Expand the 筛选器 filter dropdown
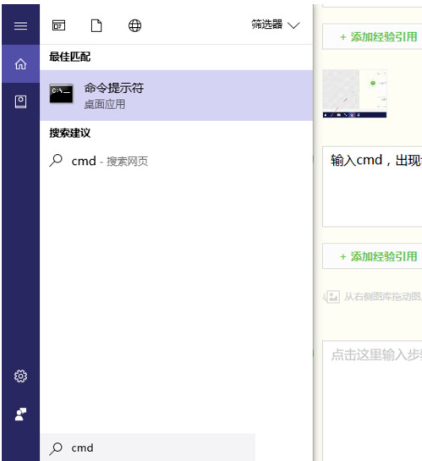Viewport: 422px width, 461px height. coord(276,25)
